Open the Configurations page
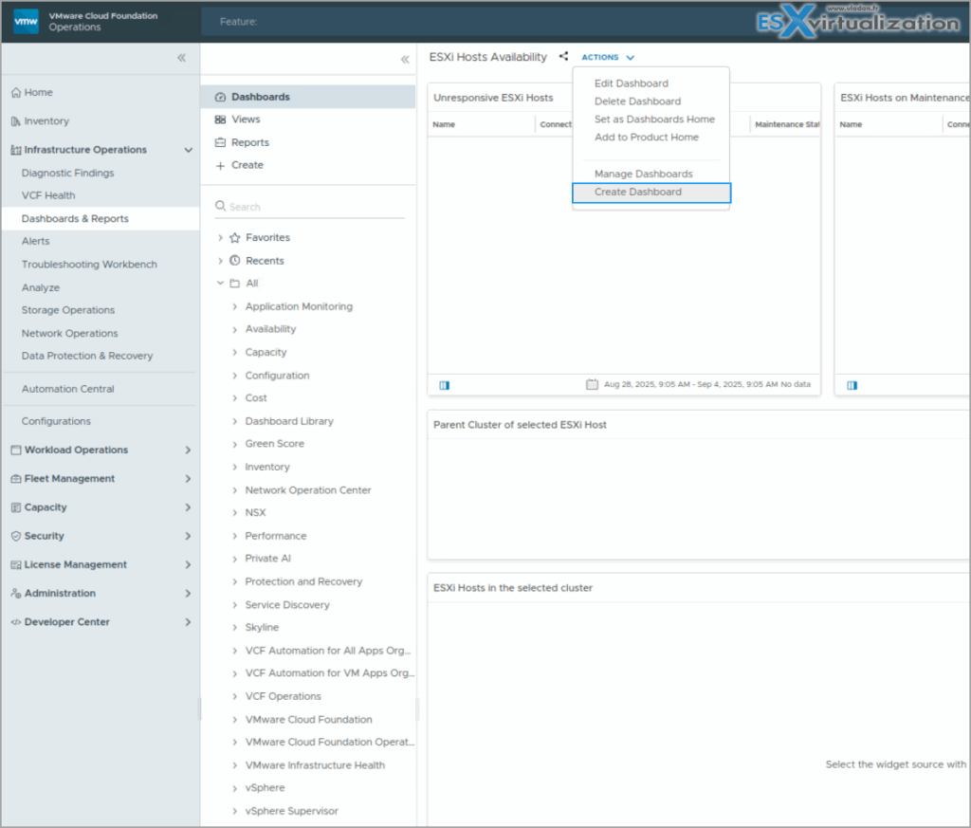 tap(56, 422)
